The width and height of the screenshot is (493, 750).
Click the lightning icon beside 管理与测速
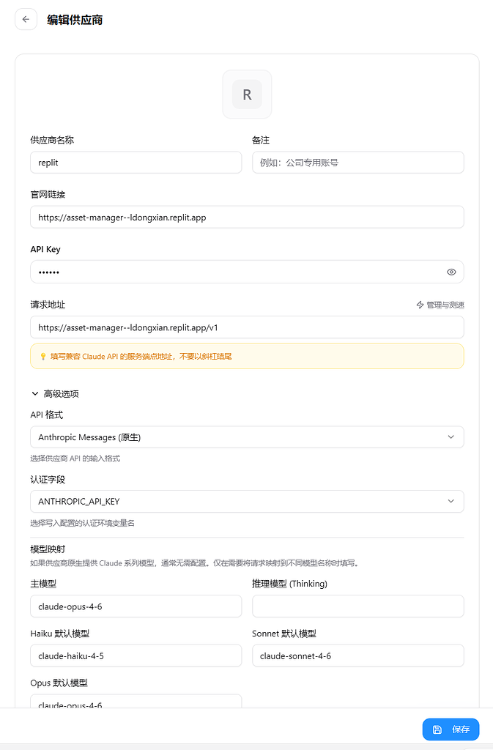tap(420, 305)
